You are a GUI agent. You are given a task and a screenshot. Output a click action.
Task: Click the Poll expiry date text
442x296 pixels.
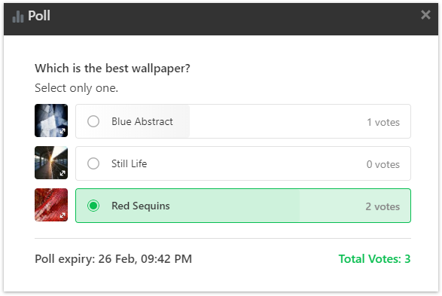[x=113, y=259]
